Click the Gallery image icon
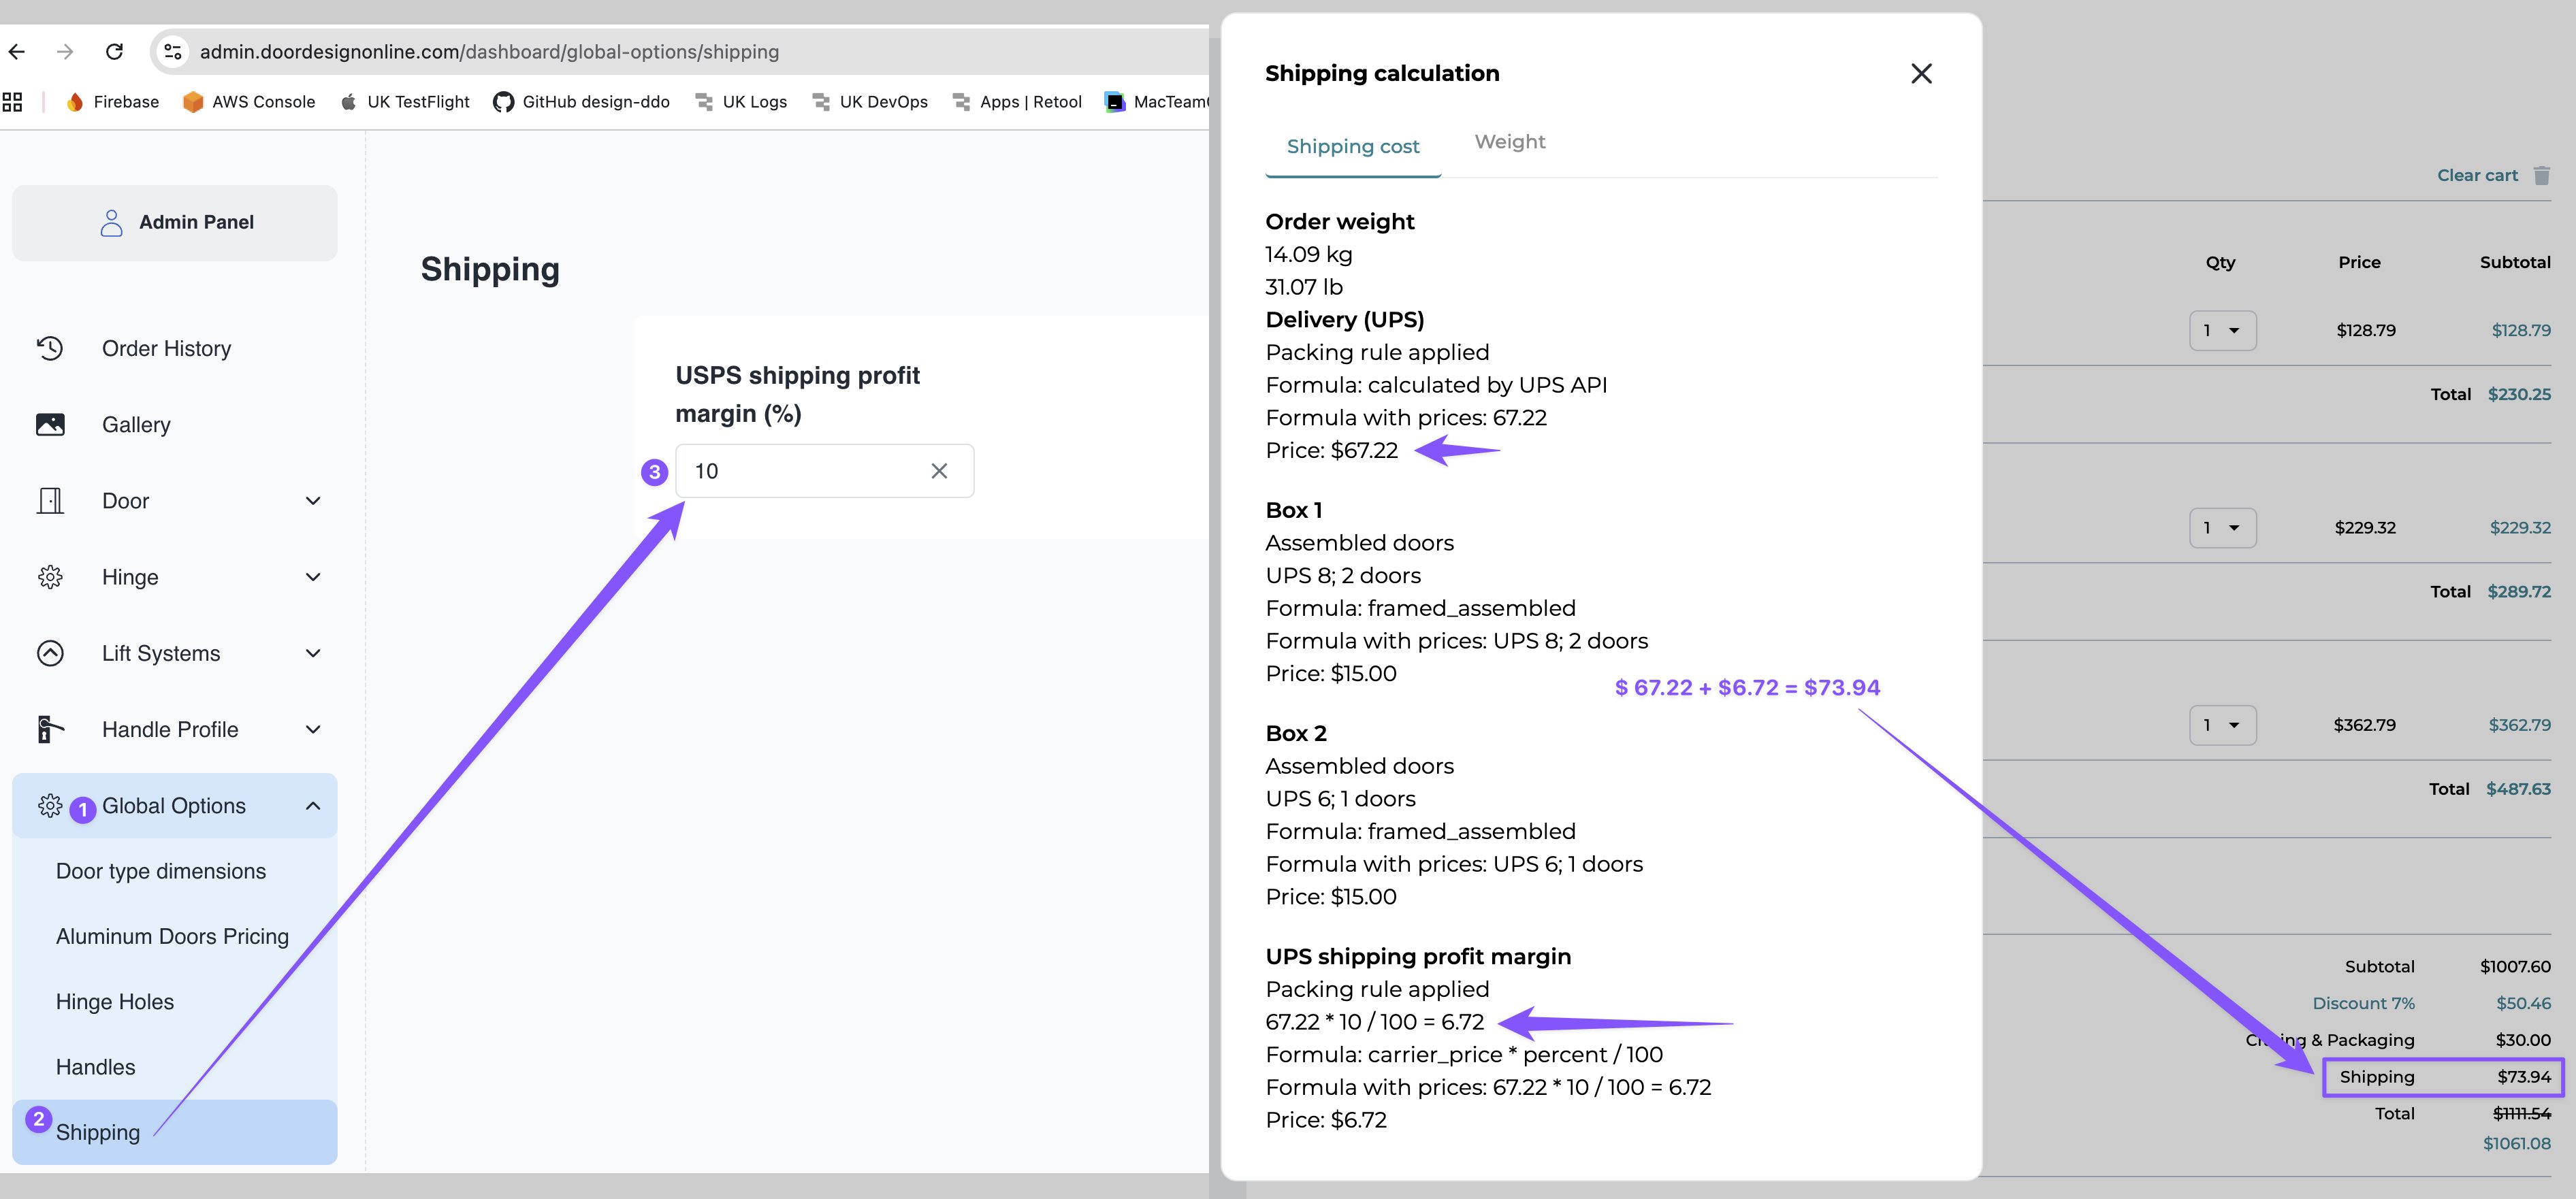 pos(50,425)
